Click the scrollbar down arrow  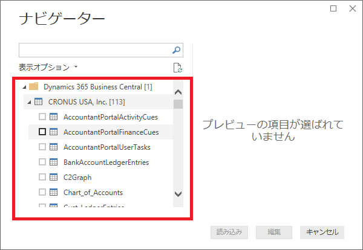point(178,194)
